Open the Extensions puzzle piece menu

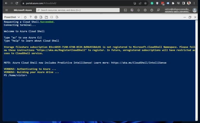173,3
